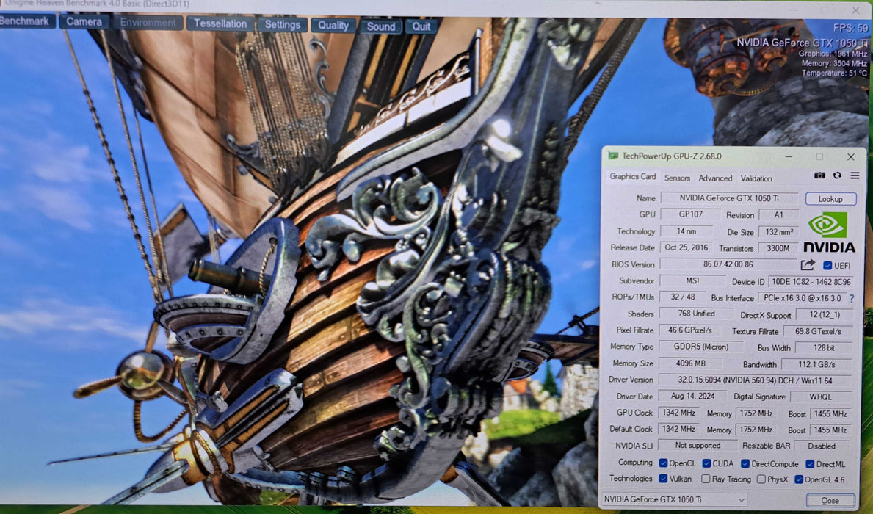
Task: Click the BIOS Version field 86.07.42.00.86
Action: pos(728,264)
